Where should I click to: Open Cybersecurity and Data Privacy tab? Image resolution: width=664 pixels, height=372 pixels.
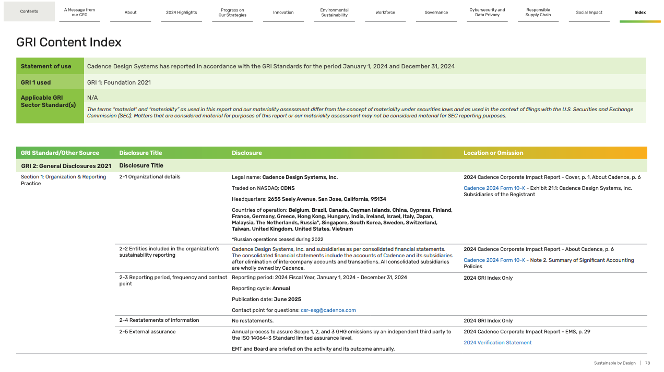[487, 12]
